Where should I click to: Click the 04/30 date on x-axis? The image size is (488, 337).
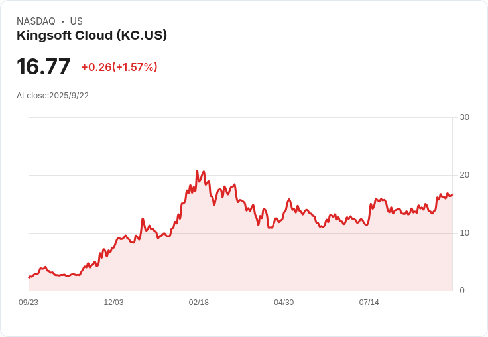[x=284, y=303]
